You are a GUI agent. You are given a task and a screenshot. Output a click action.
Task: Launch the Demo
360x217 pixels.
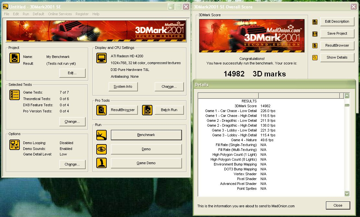146,149
